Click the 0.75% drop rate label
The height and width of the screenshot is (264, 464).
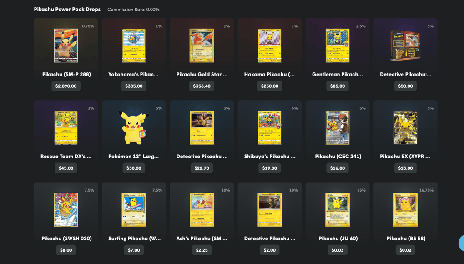tap(88, 26)
